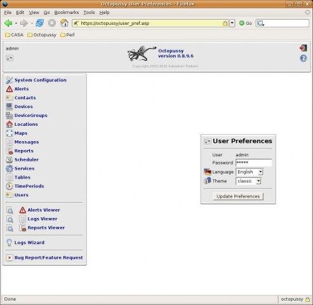The width and height of the screenshot is (313, 305).
Task: Open the Bug Report/Feature Request link
Action: click(49, 258)
